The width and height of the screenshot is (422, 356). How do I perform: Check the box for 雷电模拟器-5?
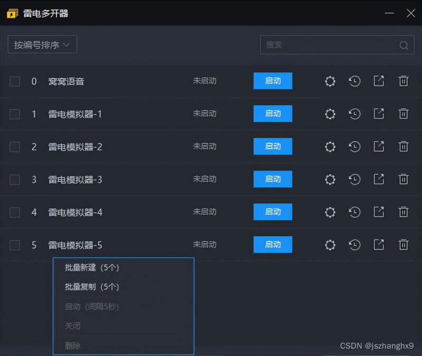15,245
